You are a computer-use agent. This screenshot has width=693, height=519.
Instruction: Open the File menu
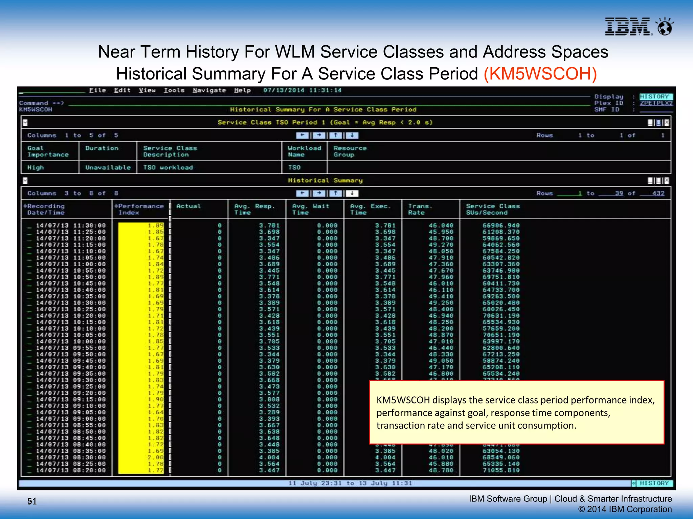pyautogui.click(x=97, y=90)
